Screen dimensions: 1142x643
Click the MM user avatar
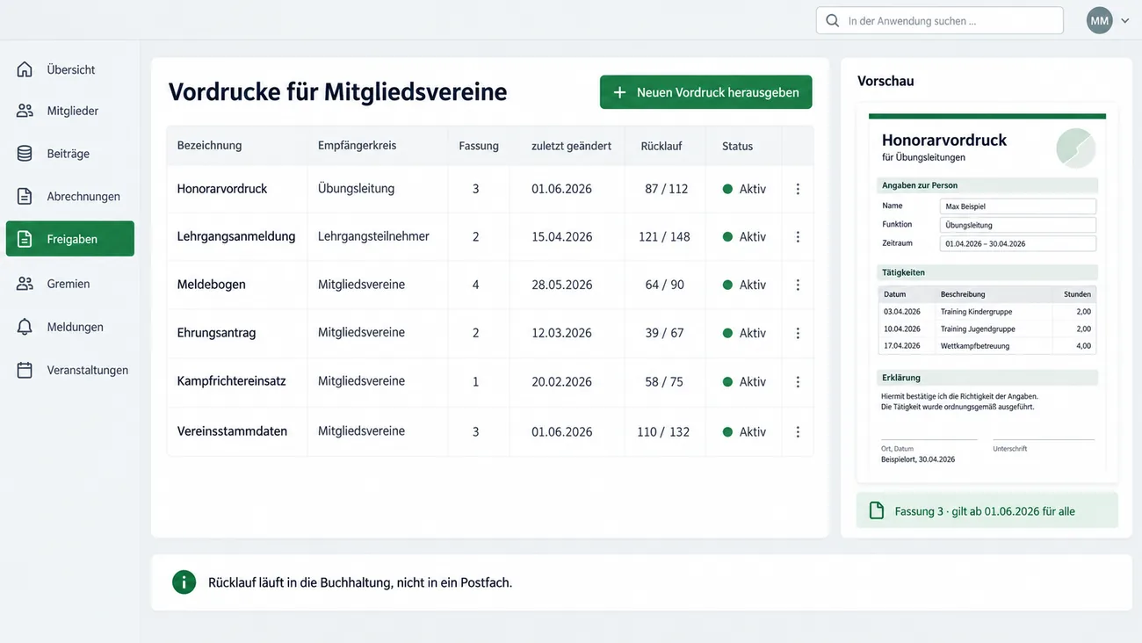tap(1099, 20)
